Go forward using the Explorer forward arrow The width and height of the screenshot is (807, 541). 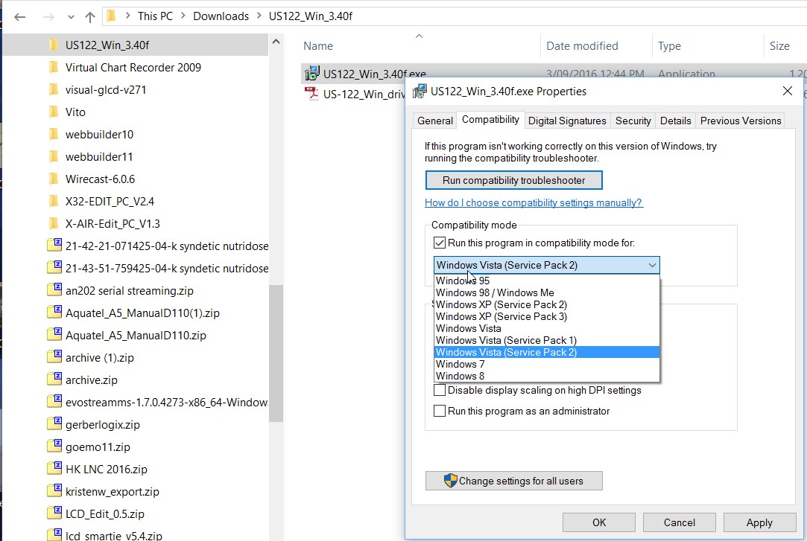48,17
